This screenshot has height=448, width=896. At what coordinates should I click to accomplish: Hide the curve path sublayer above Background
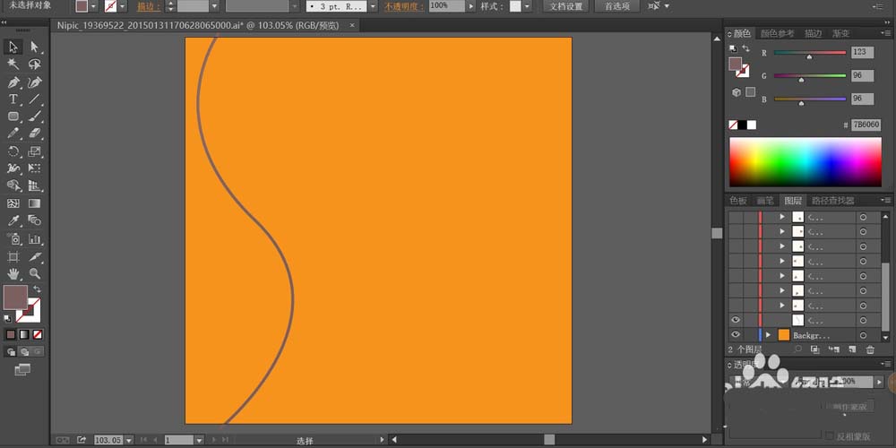[x=736, y=320]
